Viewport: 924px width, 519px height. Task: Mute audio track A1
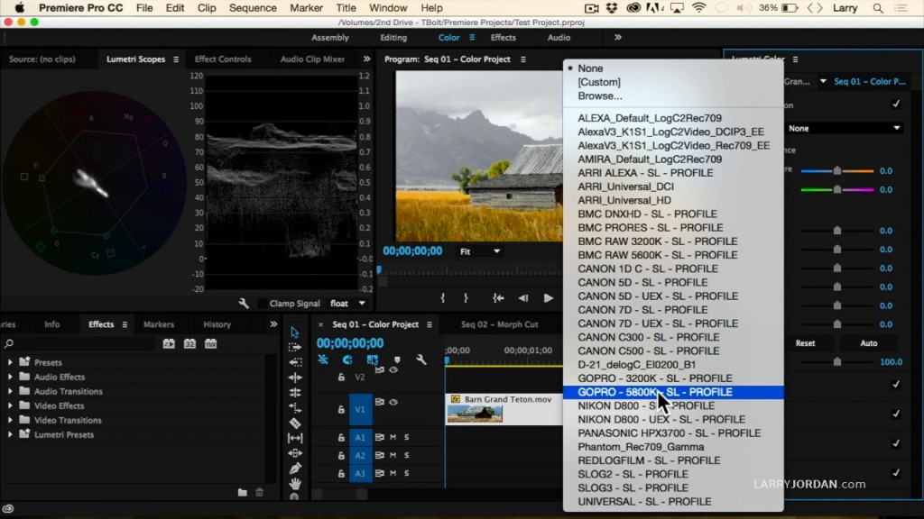coord(393,437)
